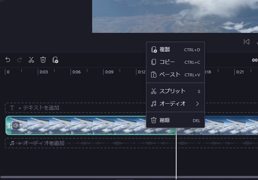Select the video clip right of the playhead
This screenshot has width=258, height=180.
click(x=229, y=125)
